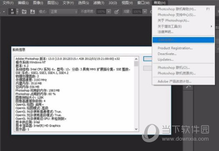Open the 文件(F) menu
This screenshot has height=151, width=219.
click(x=8, y=2)
